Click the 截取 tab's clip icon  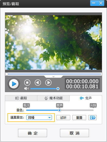pos(17,98)
